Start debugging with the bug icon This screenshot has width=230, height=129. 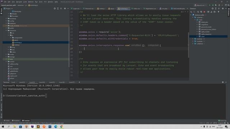click(213, 5)
